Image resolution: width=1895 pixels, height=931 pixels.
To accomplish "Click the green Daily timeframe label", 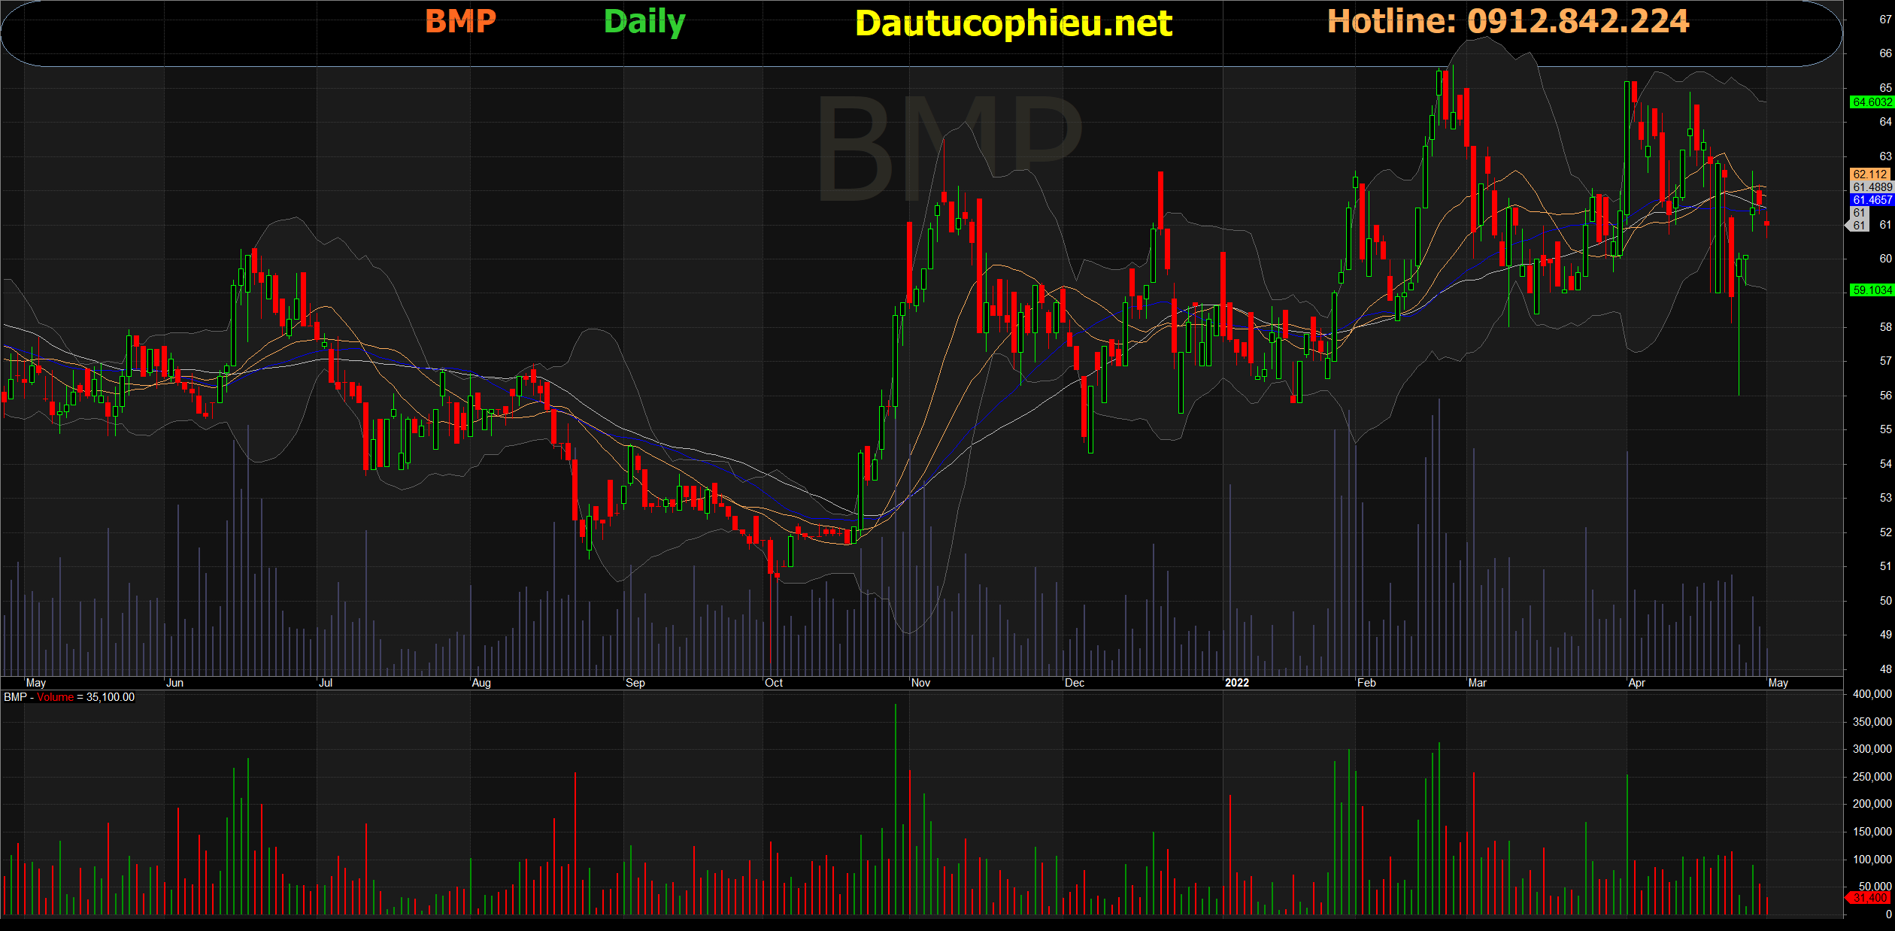I will (x=644, y=22).
